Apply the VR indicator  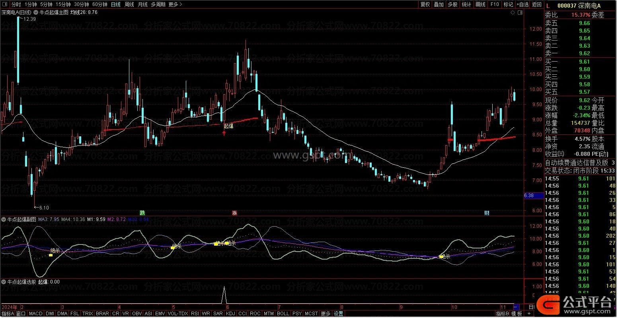pos(126,314)
